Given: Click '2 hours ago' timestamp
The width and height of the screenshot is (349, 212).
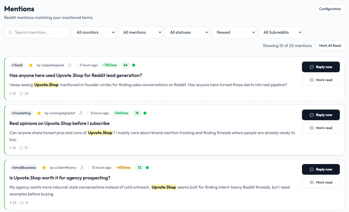Looking at the screenshot, I should pos(89,65).
